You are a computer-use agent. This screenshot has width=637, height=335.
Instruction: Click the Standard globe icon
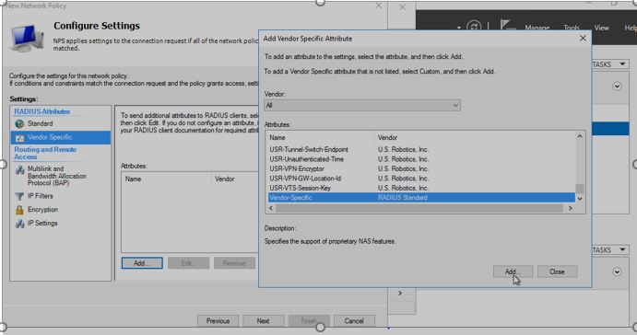[19, 123]
